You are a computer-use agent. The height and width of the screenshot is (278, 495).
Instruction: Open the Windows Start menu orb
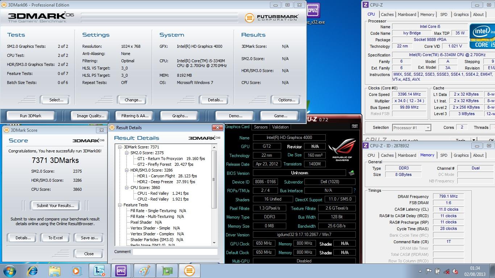pos(10,271)
